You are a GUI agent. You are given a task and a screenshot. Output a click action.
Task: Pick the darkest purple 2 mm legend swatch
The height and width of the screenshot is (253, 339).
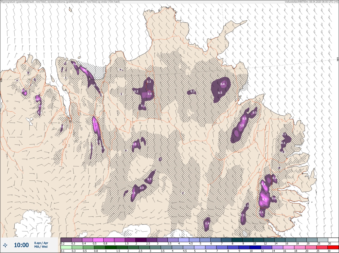click(x=141, y=240)
